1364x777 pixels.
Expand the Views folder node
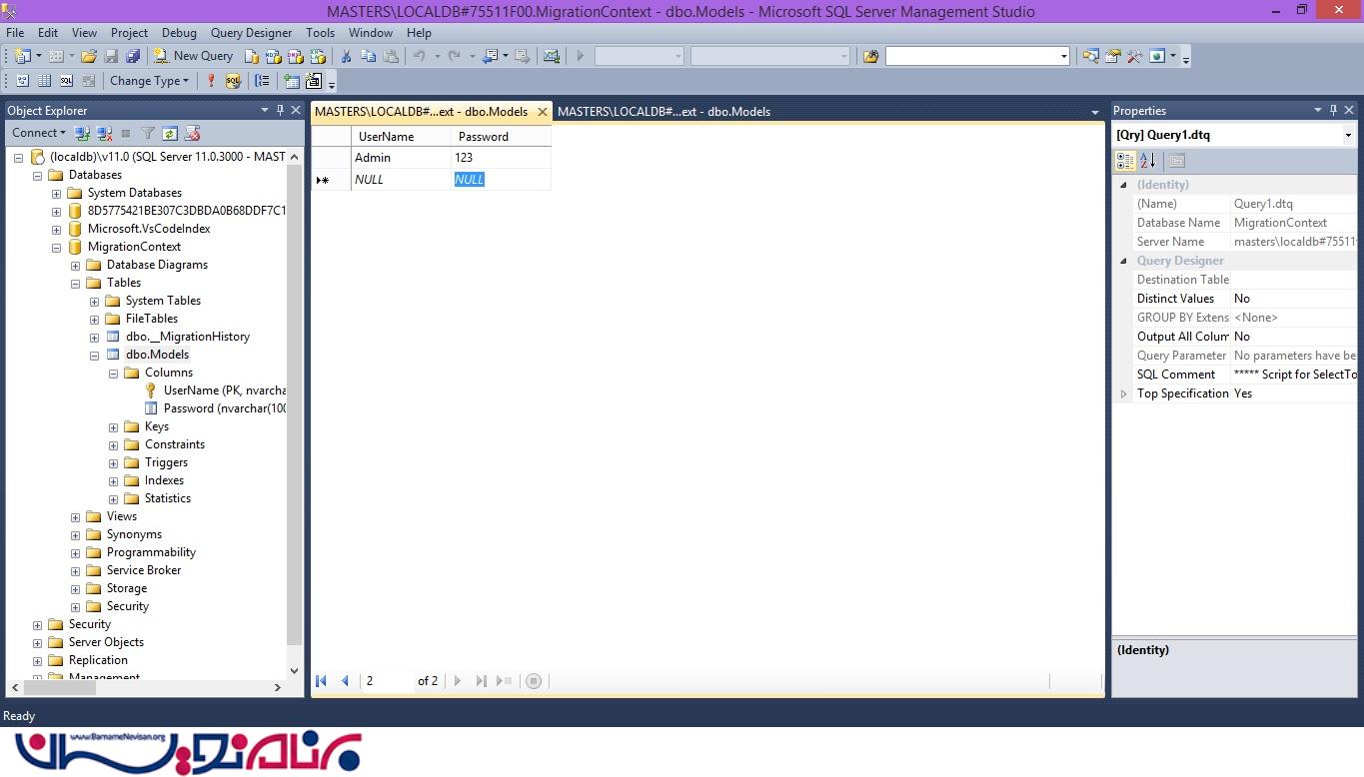click(76, 516)
